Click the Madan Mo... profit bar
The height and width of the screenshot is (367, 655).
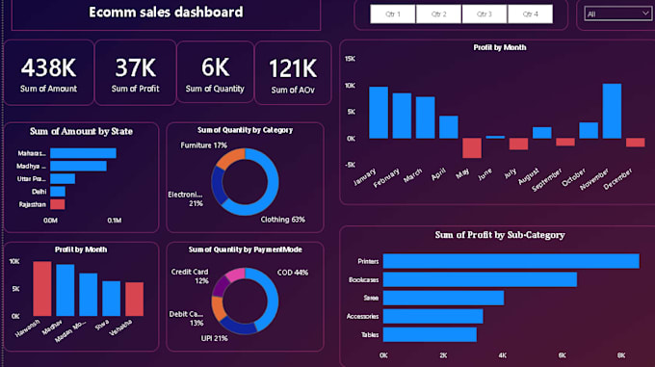[89, 295]
